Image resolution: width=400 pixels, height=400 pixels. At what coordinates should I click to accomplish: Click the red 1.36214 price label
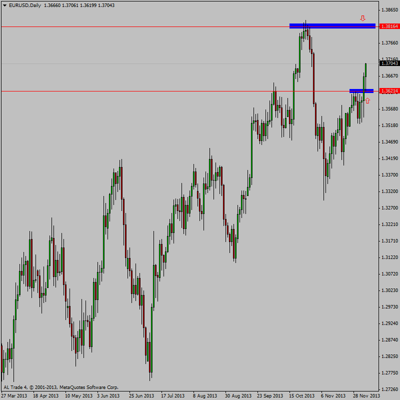(389, 91)
